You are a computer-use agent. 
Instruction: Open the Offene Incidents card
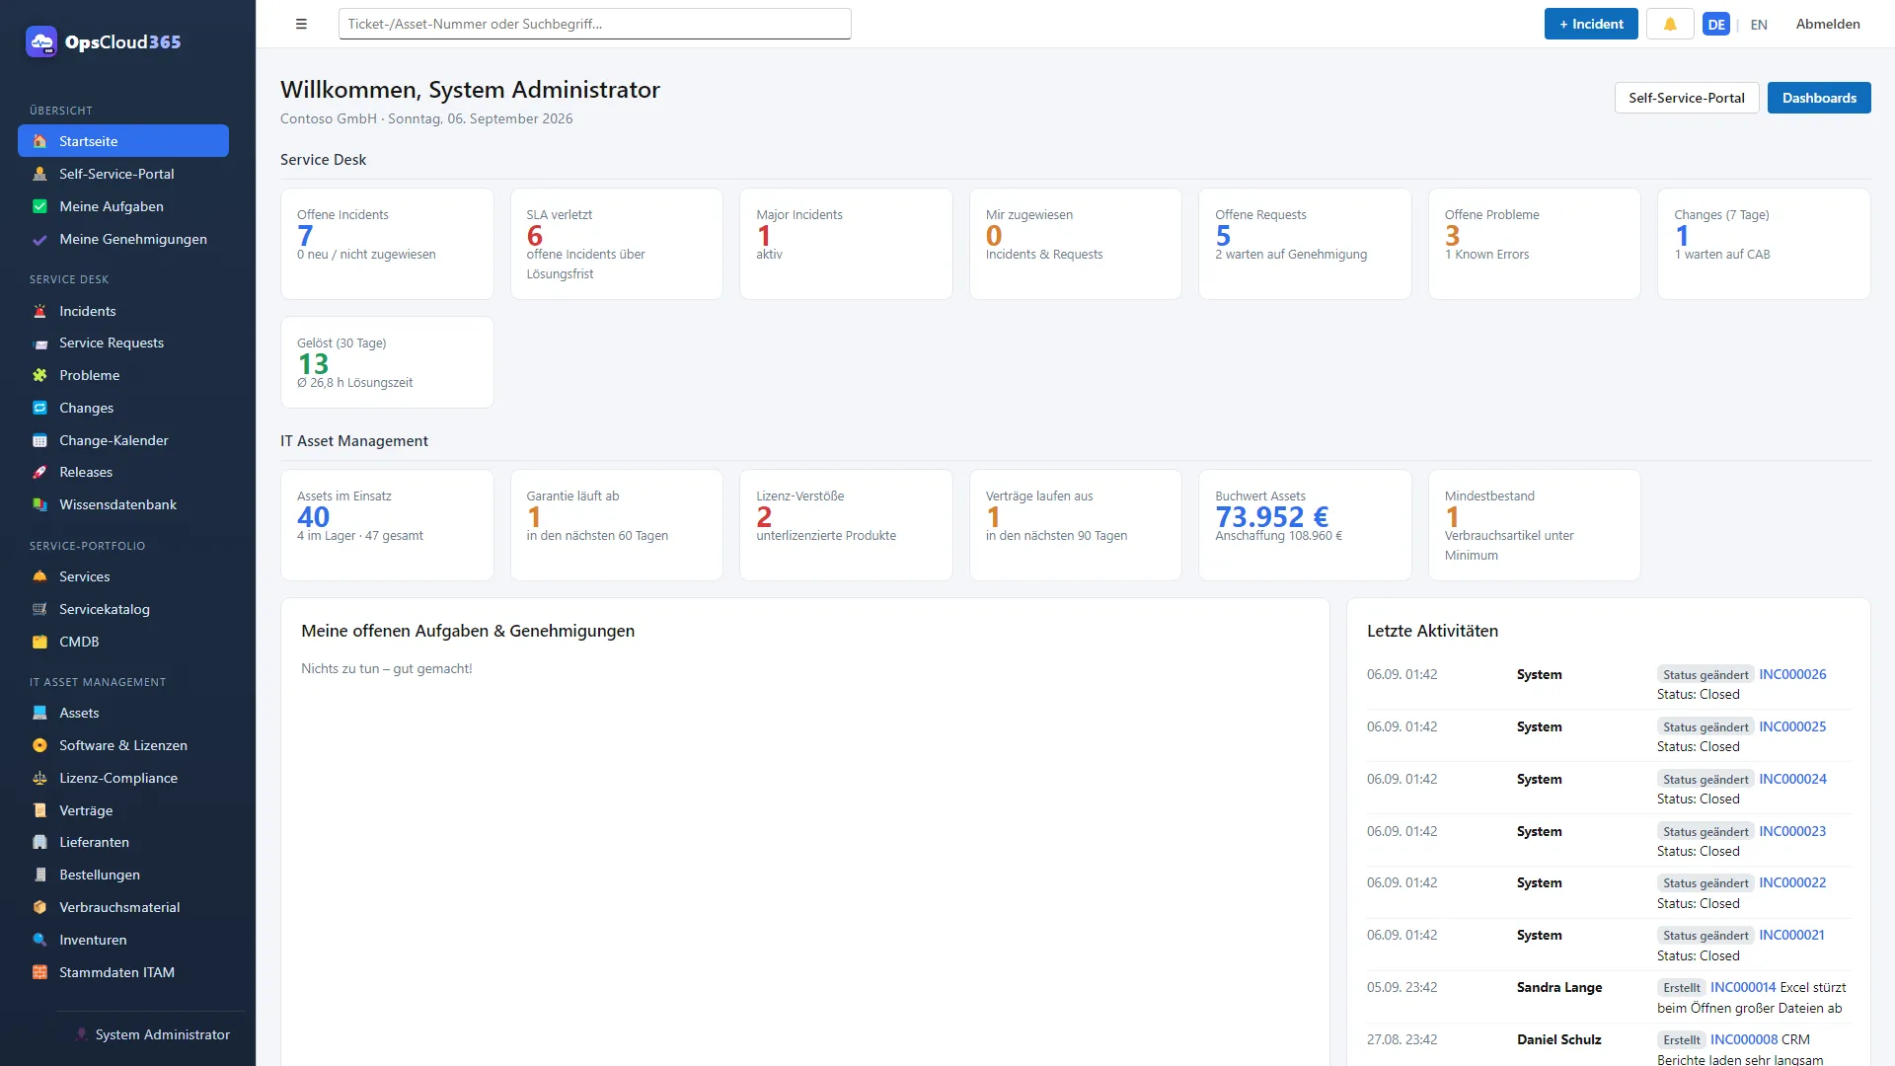point(387,244)
